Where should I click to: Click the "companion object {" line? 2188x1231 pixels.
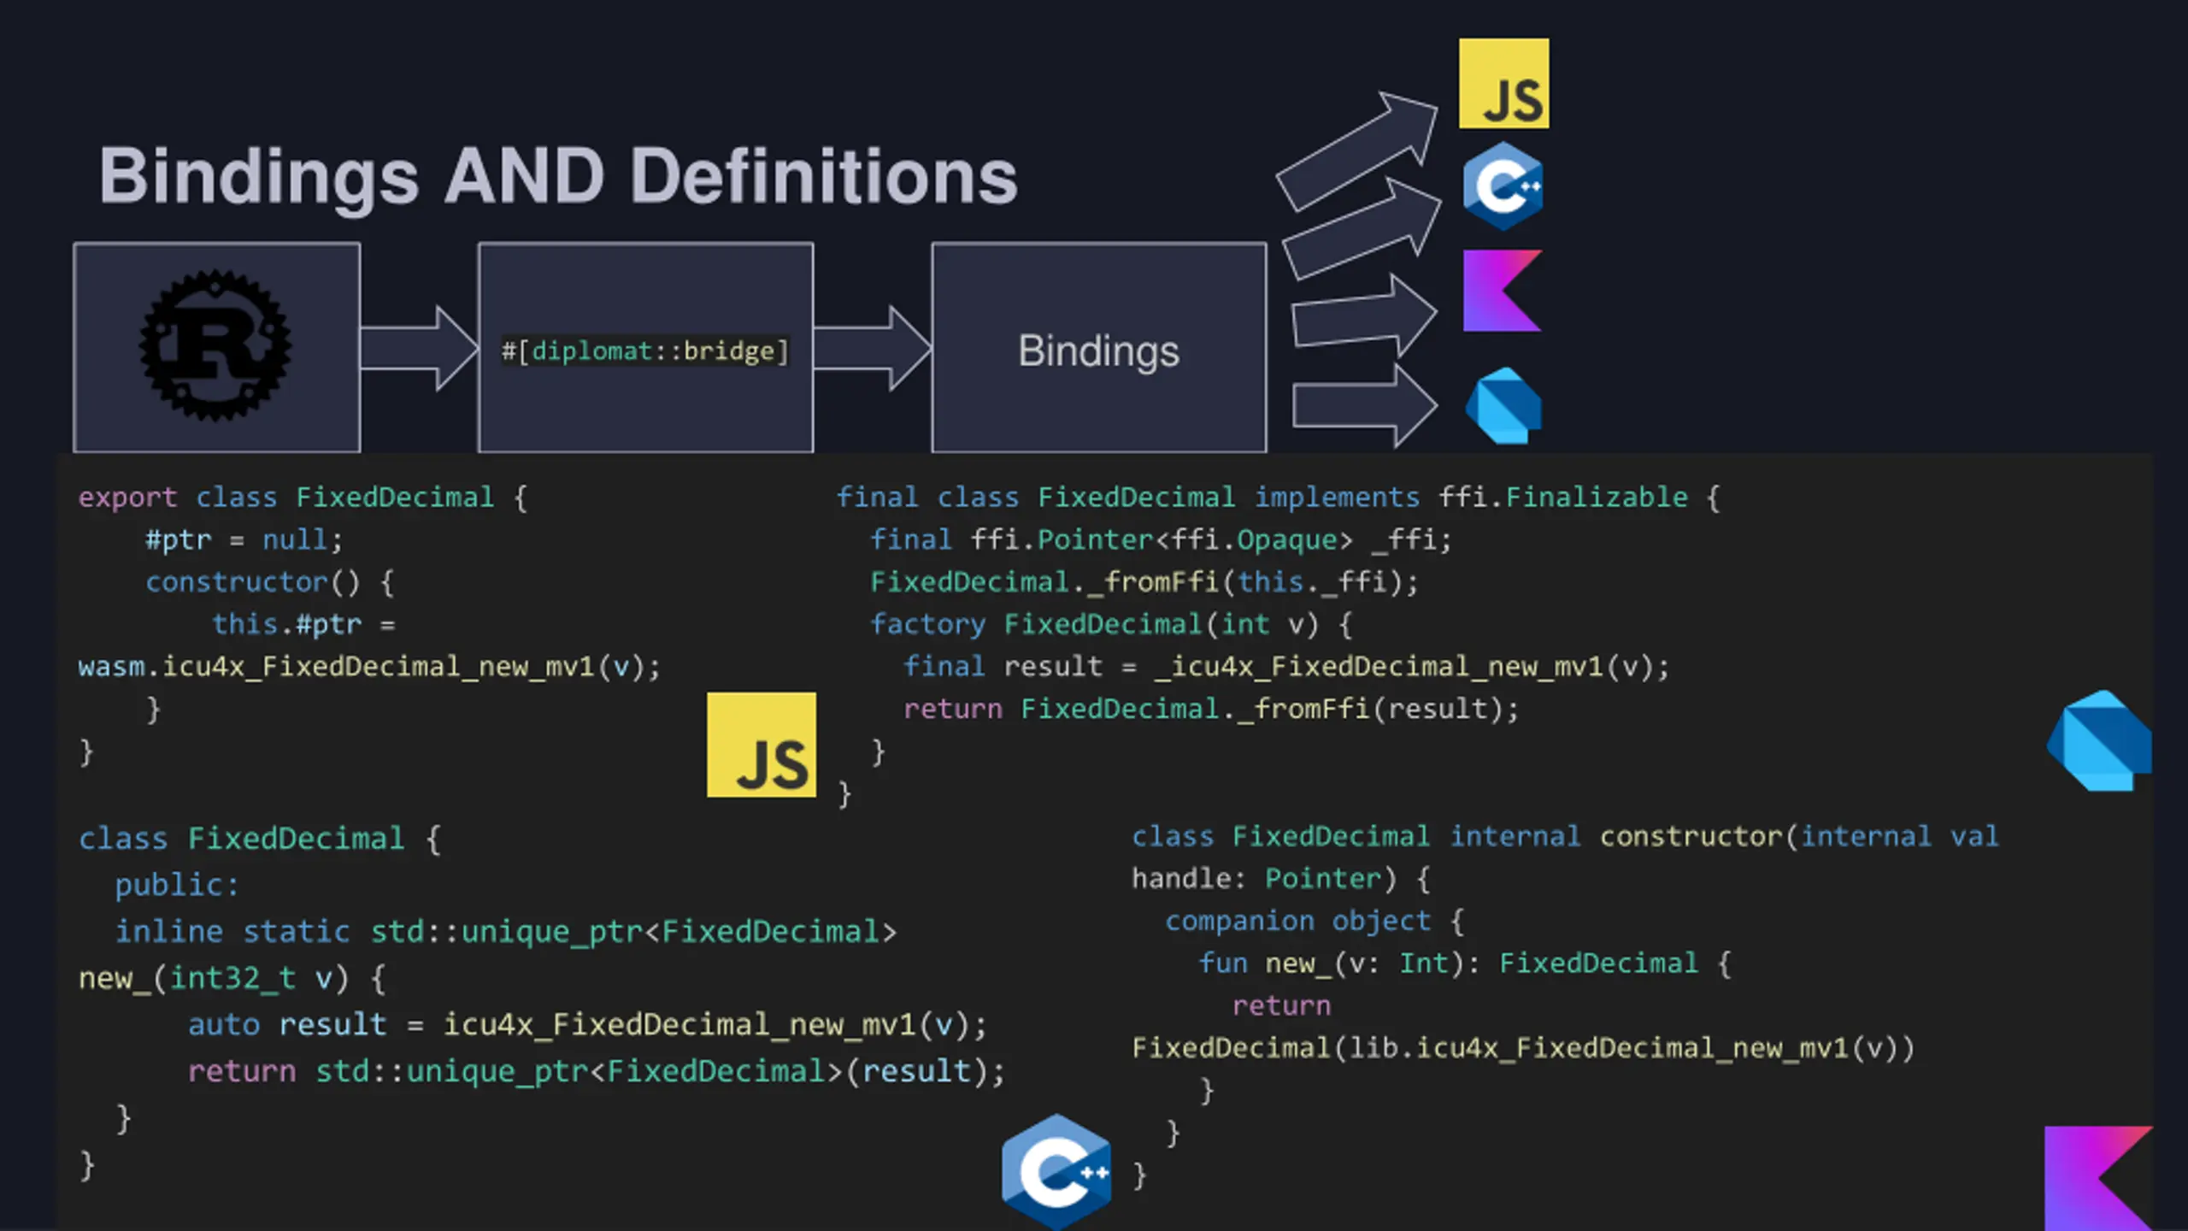coord(1315,921)
